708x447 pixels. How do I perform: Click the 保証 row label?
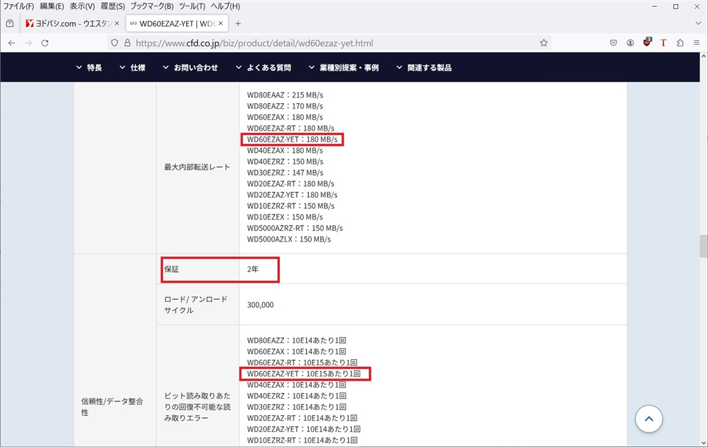point(171,269)
